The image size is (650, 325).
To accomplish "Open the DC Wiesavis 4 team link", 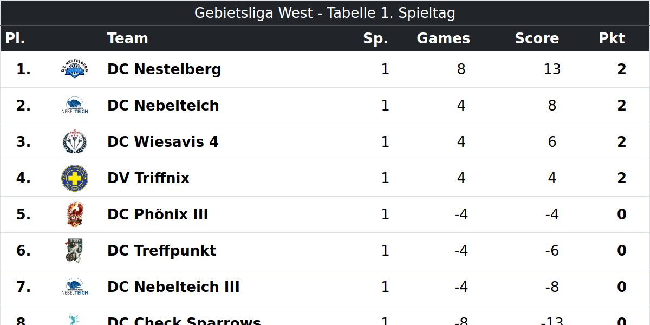I will [x=163, y=142].
